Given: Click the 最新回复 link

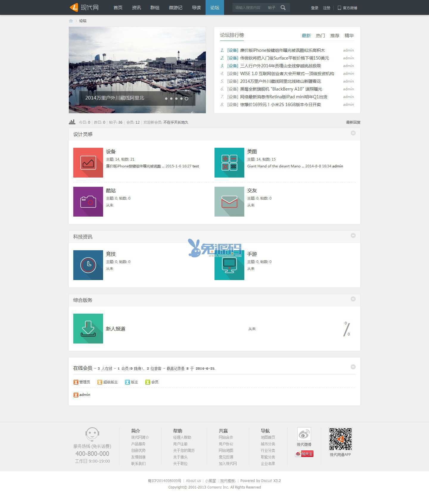Looking at the screenshot, I should click(353, 122).
